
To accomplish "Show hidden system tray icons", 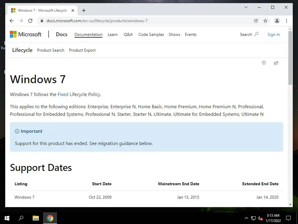I will point(246,218).
